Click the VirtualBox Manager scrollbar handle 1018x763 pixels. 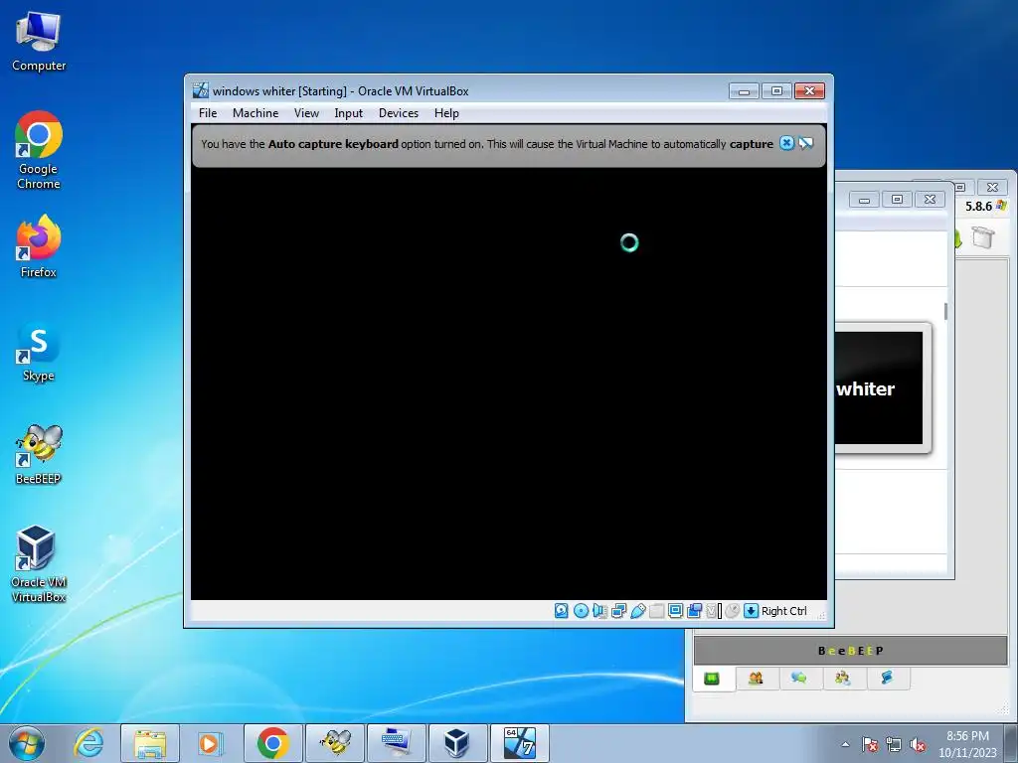click(945, 311)
